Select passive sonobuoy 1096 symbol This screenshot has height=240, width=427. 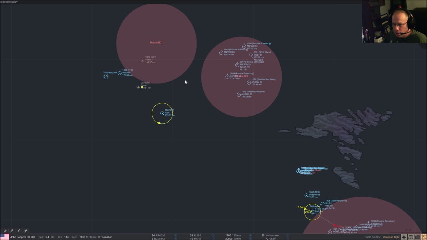pyautogui.click(x=249, y=82)
